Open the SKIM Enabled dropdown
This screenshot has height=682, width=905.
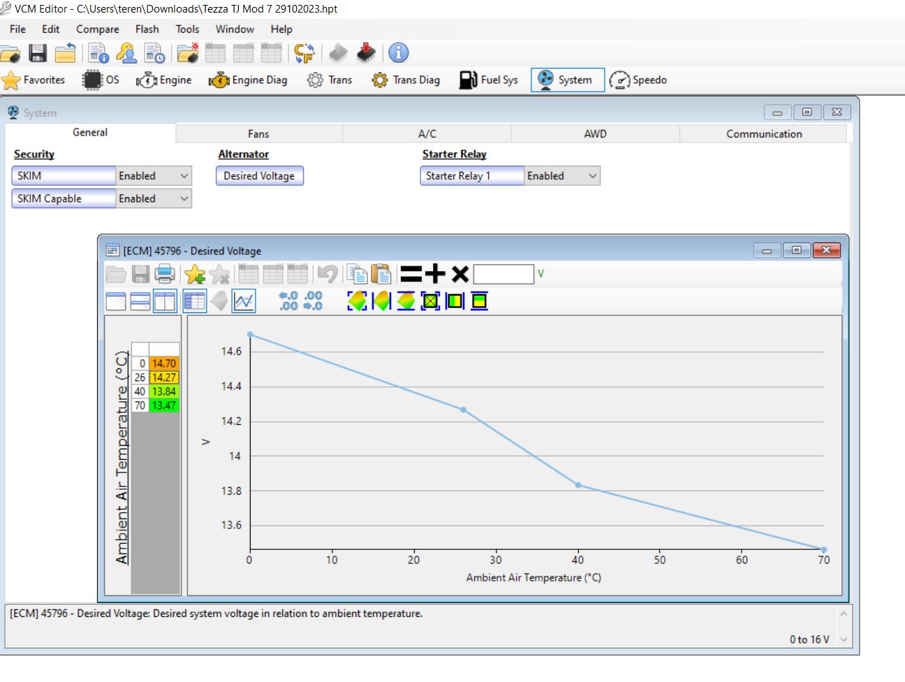(184, 176)
